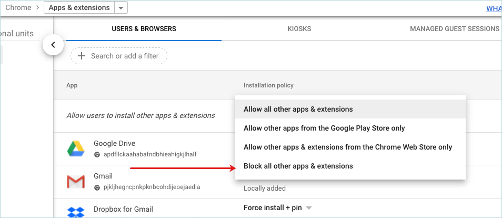Select the Gmail app name

tap(103, 176)
